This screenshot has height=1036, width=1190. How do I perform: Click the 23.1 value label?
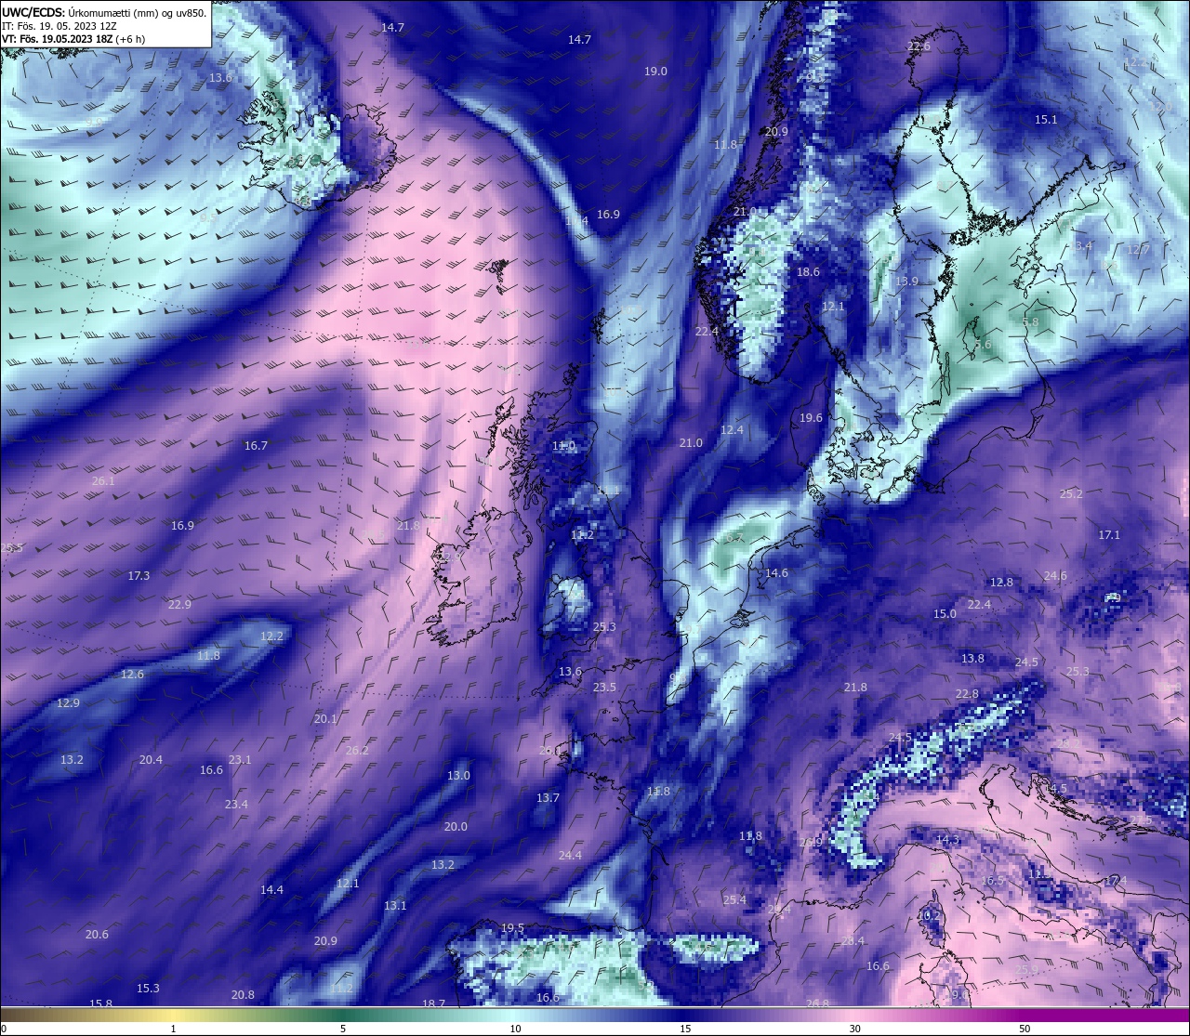(240, 760)
